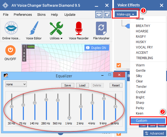
Task: Select the Clear make-up option
Action: [x=148, y=81]
